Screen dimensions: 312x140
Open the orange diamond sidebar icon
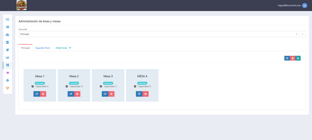pyautogui.click(x=8, y=88)
